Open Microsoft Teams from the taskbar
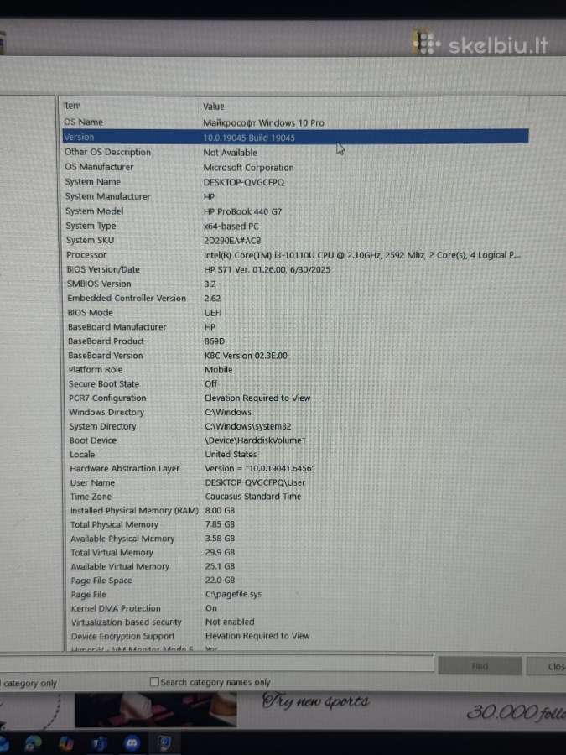 (99, 744)
